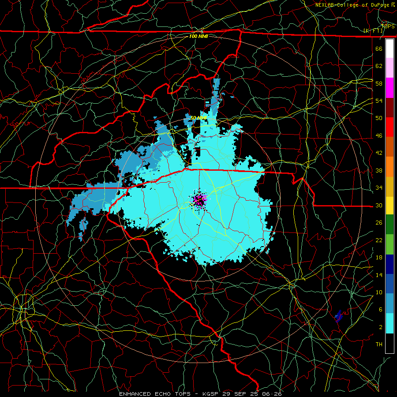Click the medium blue legend swatch

click(x=390, y=284)
